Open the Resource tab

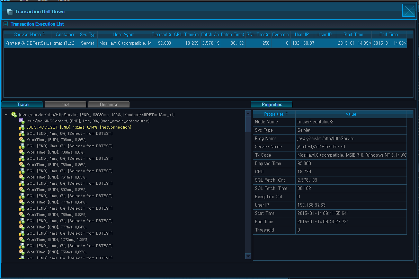point(109,104)
